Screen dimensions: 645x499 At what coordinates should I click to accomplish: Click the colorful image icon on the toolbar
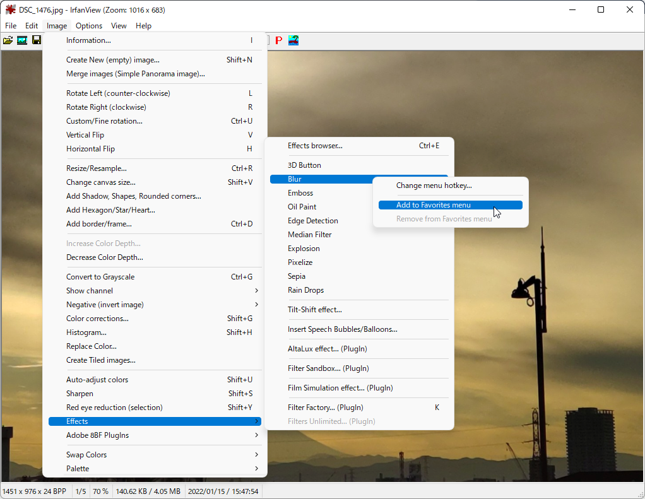pyautogui.click(x=292, y=39)
